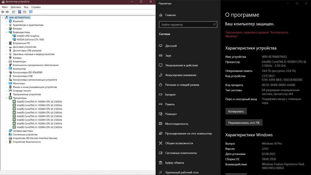Expand the Bluetooth category arrow
This screenshot has width=311, height=175.
[7, 21]
